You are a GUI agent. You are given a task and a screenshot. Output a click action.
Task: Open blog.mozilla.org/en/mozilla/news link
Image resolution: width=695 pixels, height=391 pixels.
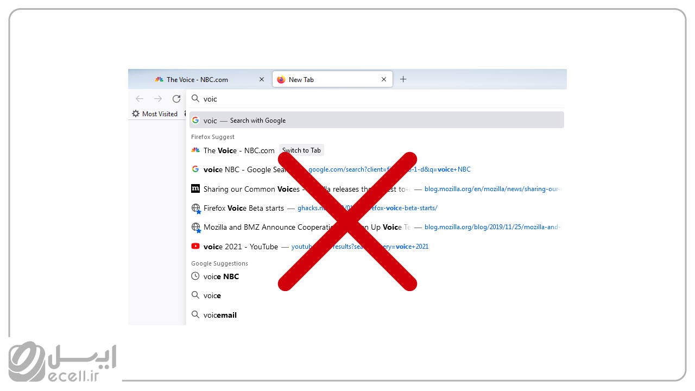[492, 189]
